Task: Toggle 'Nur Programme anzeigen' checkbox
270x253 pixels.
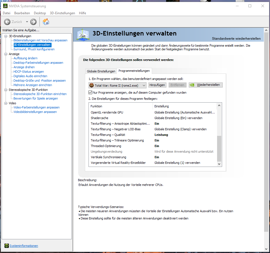Action: tap(90, 93)
